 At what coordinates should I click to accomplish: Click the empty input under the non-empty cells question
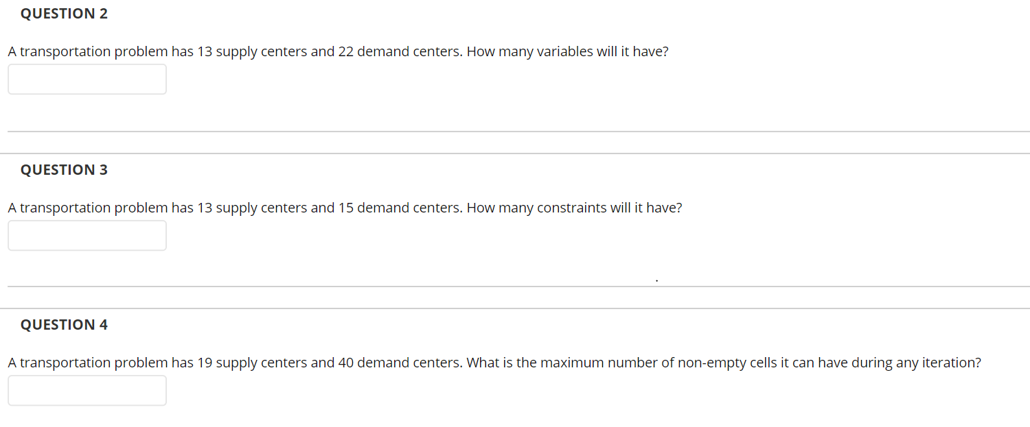click(87, 390)
